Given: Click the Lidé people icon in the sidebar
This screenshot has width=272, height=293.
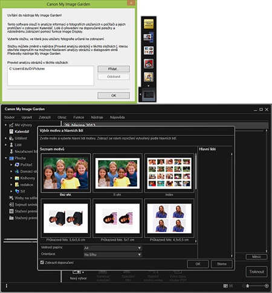Looking at the screenshot, I should (x=11, y=145).
